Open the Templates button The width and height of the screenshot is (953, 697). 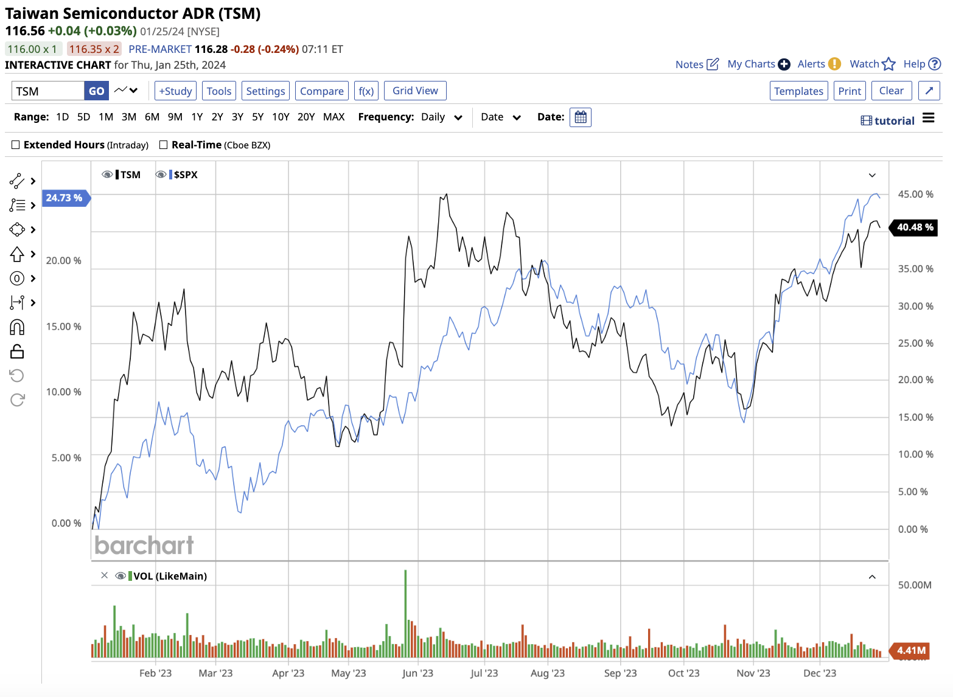pyautogui.click(x=798, y=91)
